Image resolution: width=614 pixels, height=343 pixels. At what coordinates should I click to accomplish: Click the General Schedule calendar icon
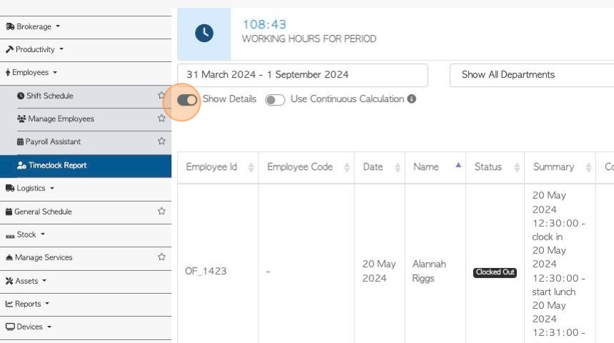9,212
